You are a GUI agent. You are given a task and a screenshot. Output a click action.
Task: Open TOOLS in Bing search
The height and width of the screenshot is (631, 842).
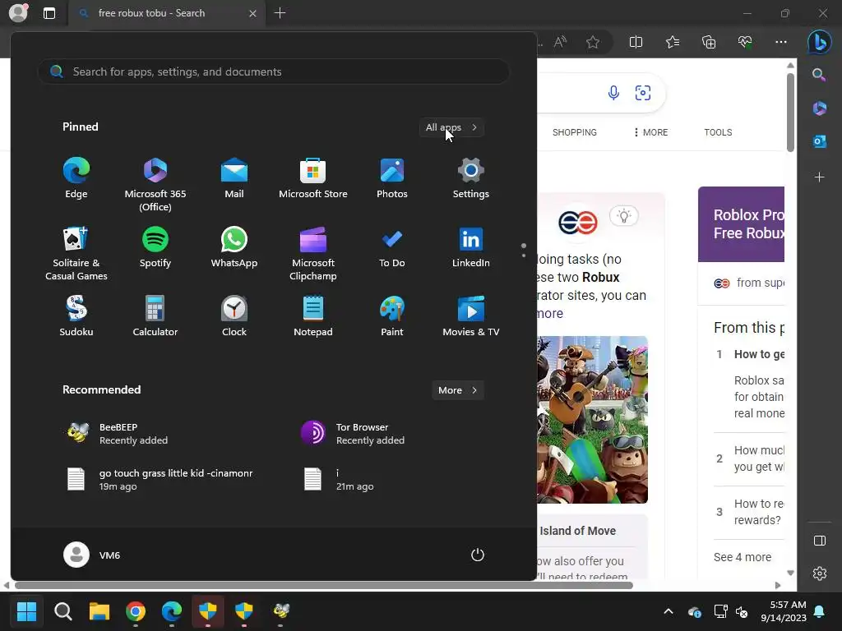click(x=718, y=132)
